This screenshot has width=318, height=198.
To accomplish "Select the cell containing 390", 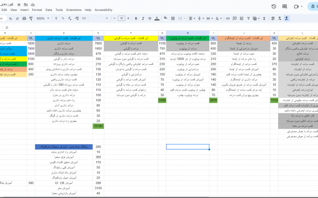I will pos(31,183).
